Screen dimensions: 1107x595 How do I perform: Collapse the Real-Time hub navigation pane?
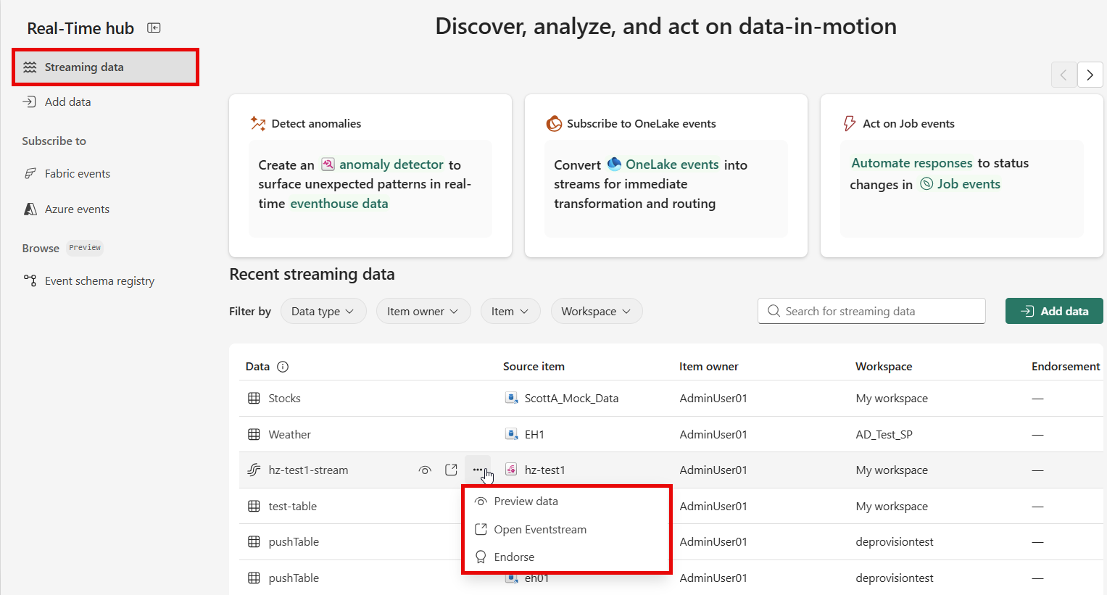(x=154, y=28)
